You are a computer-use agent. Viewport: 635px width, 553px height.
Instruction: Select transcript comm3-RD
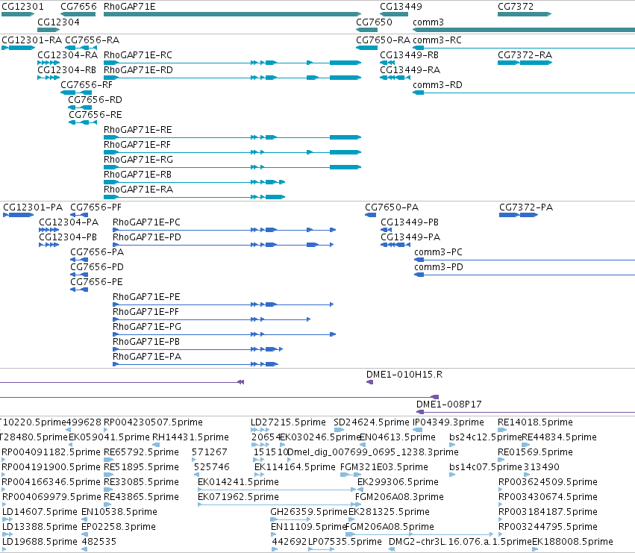click(524, 93)
